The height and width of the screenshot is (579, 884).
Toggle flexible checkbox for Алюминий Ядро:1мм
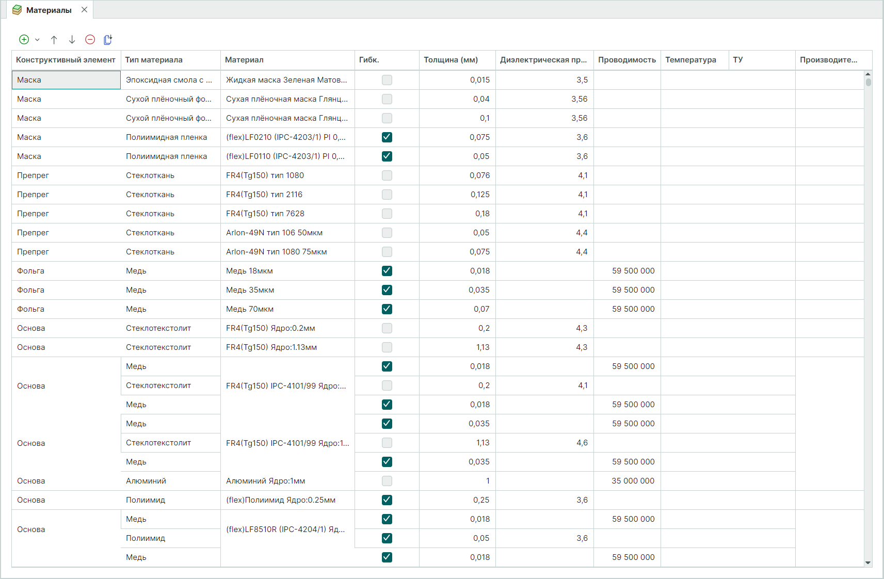[387, 481]
